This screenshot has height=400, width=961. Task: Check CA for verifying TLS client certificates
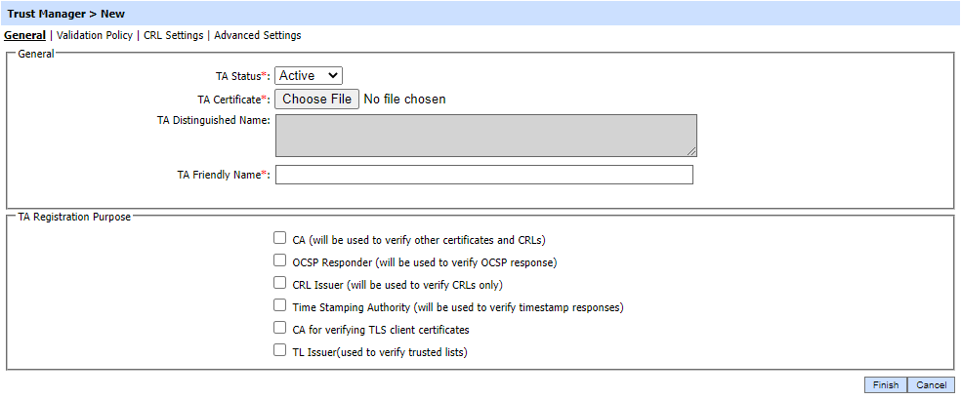(x=280, y=329)
